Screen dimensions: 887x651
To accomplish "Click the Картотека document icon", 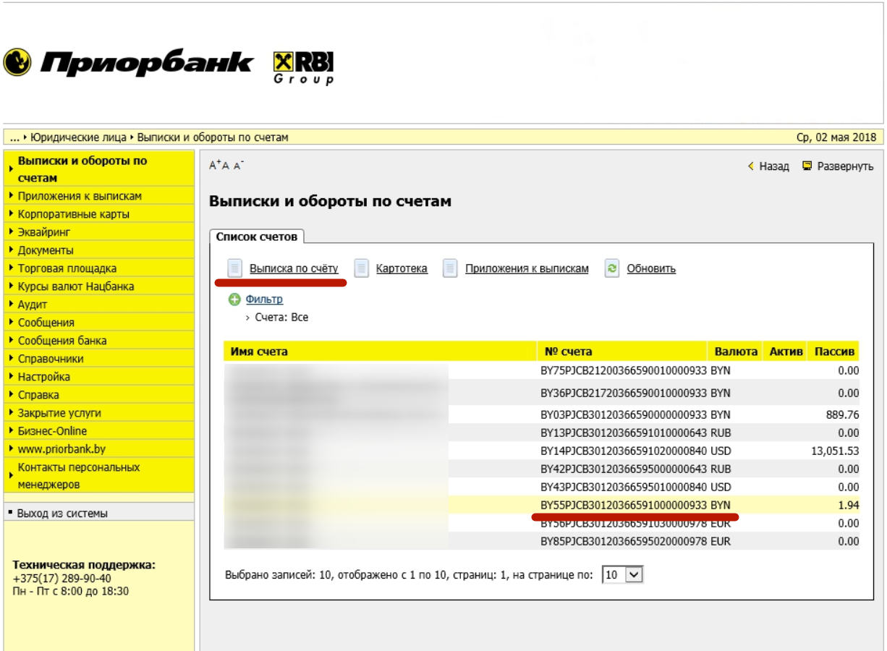I will [x=361, y=268].
